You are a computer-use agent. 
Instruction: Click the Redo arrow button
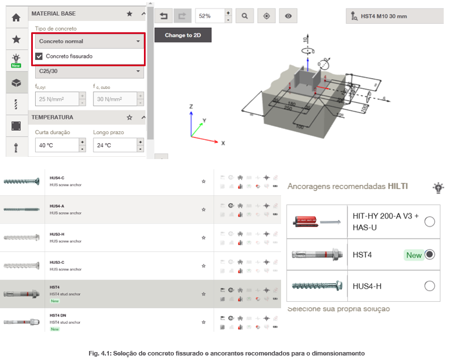[182, 16]
